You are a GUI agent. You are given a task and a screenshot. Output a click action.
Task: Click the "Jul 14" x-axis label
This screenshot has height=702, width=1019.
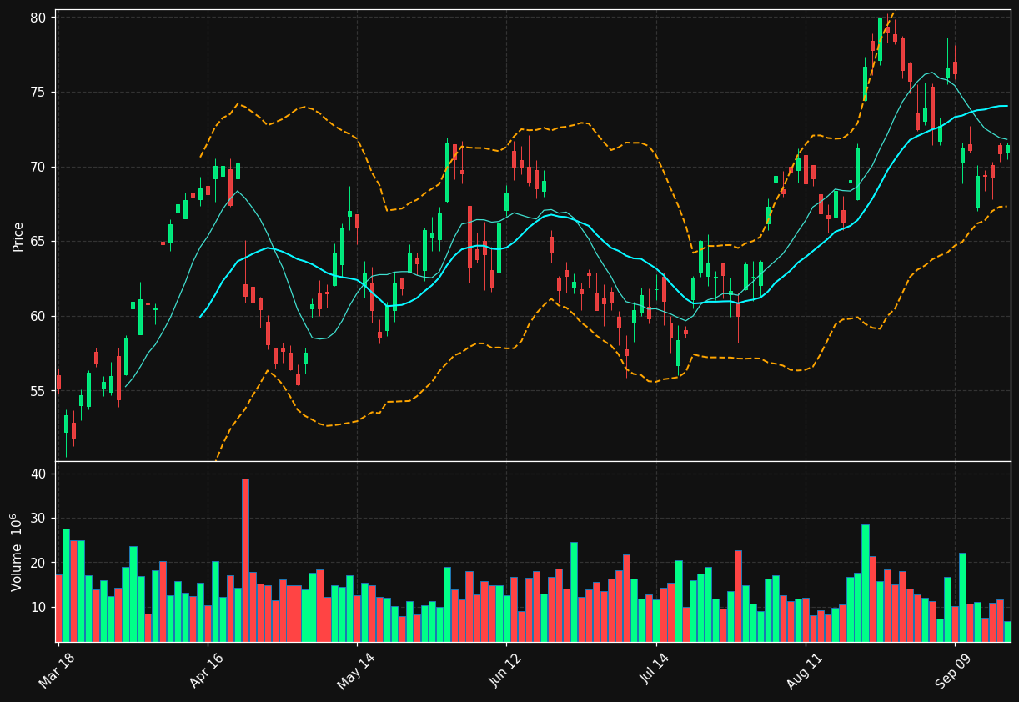click(x=655, y=671)
